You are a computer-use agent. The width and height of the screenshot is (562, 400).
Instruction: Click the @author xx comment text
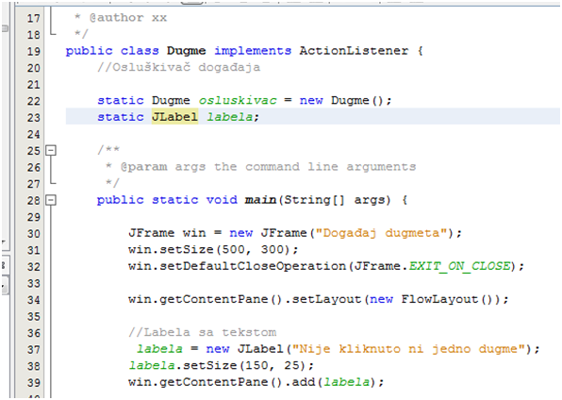pos(128,18)
